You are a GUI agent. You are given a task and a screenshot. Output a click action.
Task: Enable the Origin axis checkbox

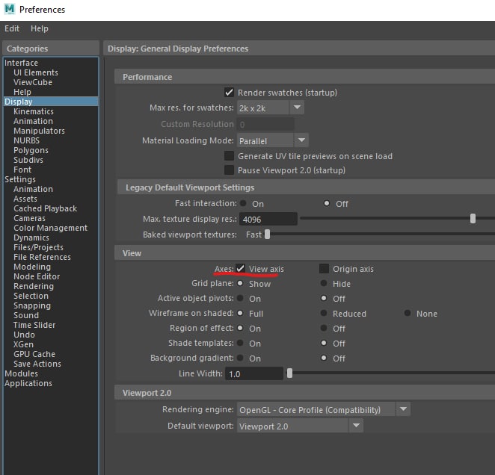[325, 269]
